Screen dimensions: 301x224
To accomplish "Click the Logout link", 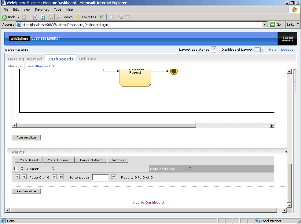I will point(287,49).
